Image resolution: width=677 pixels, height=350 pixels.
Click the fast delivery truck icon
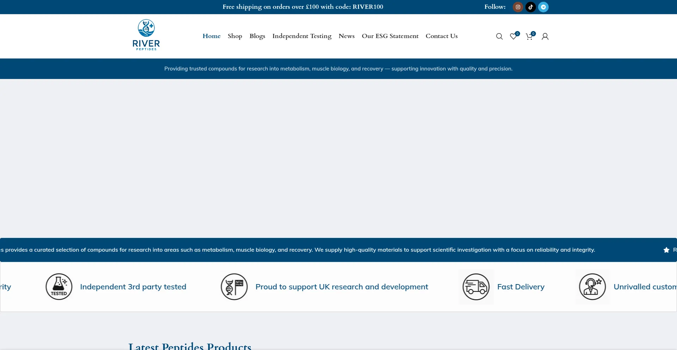pos(476,287)
